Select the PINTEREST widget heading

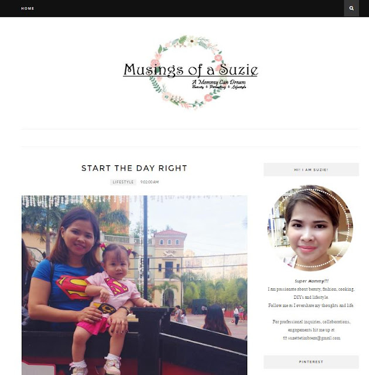click(x=311, y=362)
